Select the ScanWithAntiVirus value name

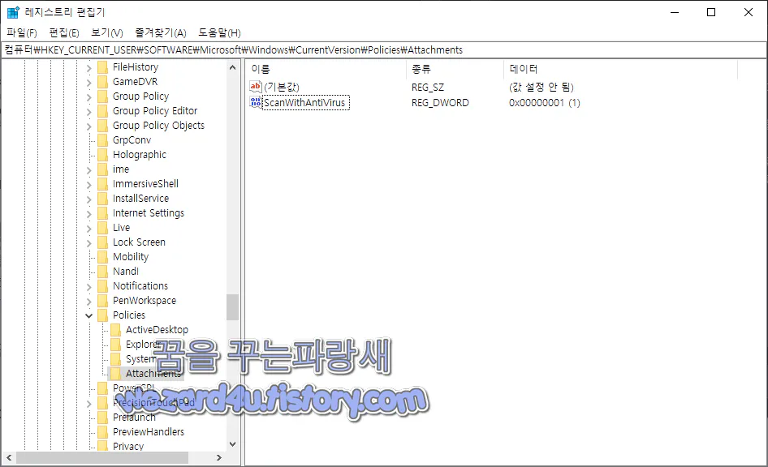304,103
